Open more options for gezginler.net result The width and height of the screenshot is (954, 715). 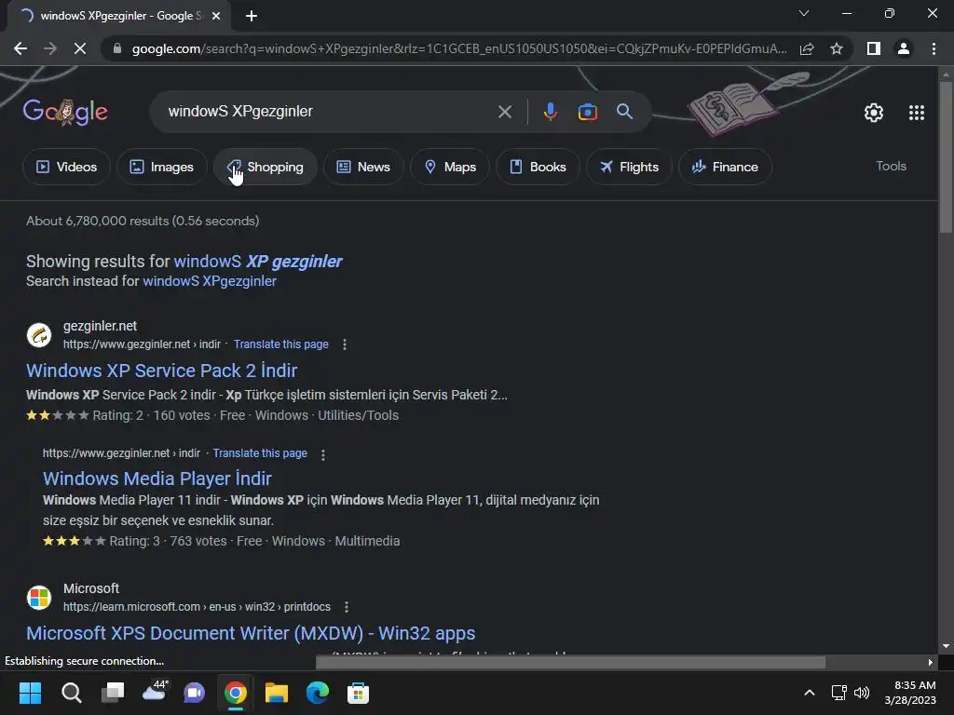click(x=345, y=344)
